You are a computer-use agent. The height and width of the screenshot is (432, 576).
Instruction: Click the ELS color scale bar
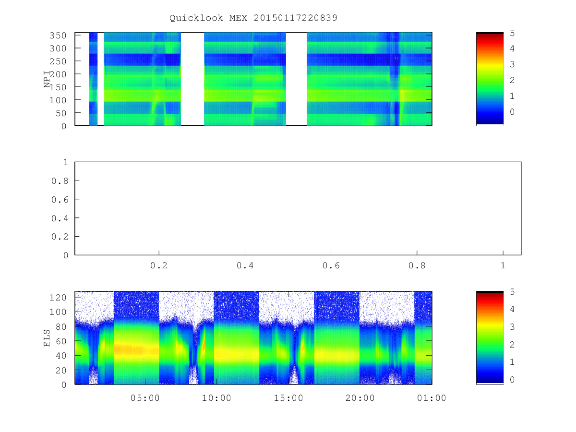(490, 337)
